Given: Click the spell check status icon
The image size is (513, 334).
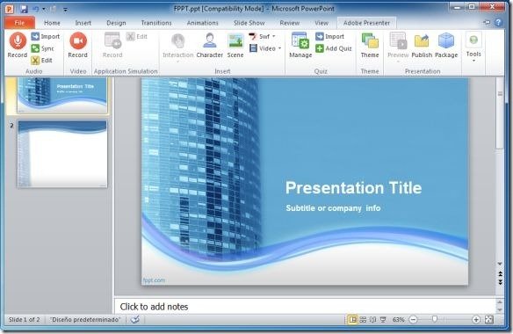Looking at the screenshot, I should pos(134,319).
